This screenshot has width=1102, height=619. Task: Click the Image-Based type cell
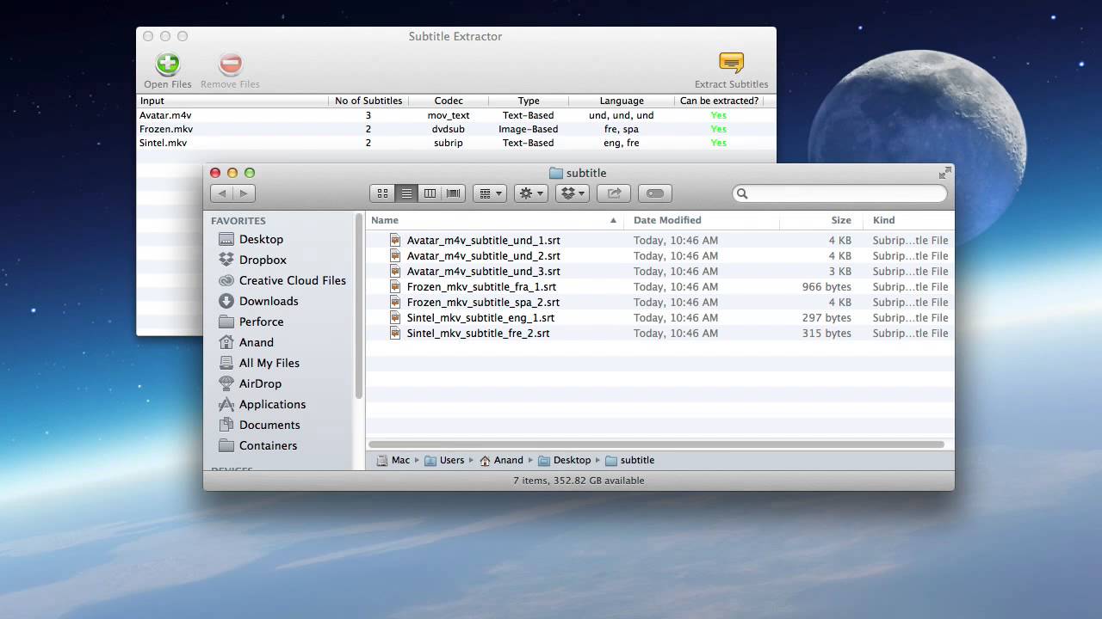[x=529, y=129]
